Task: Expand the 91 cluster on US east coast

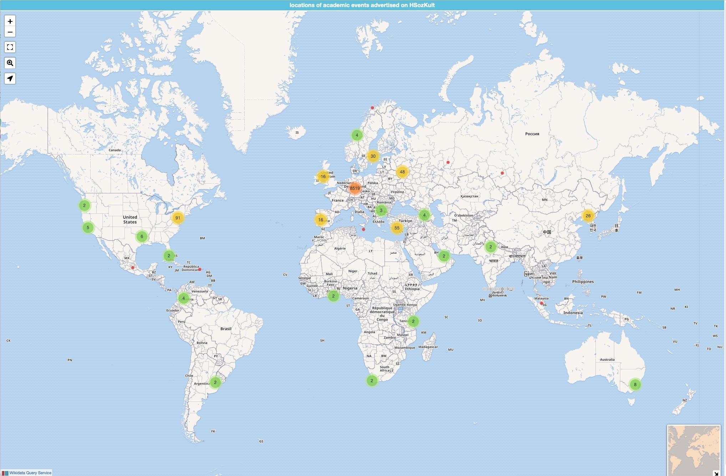Action: pos(178,218)
